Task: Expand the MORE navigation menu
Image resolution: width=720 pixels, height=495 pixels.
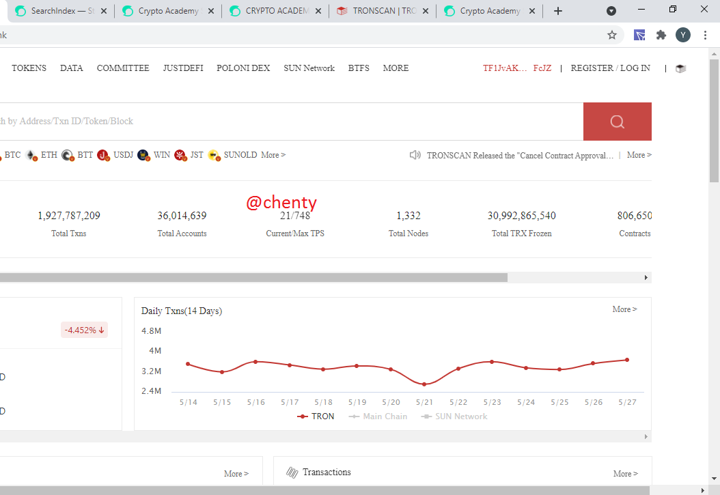Action: click(x=396, y=68)
